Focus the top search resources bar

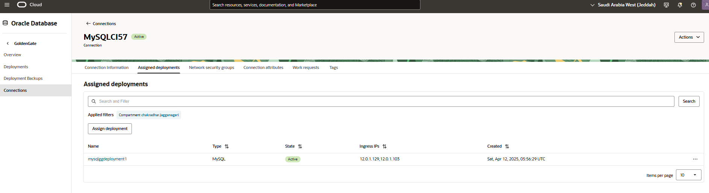[x=315, y=5]
